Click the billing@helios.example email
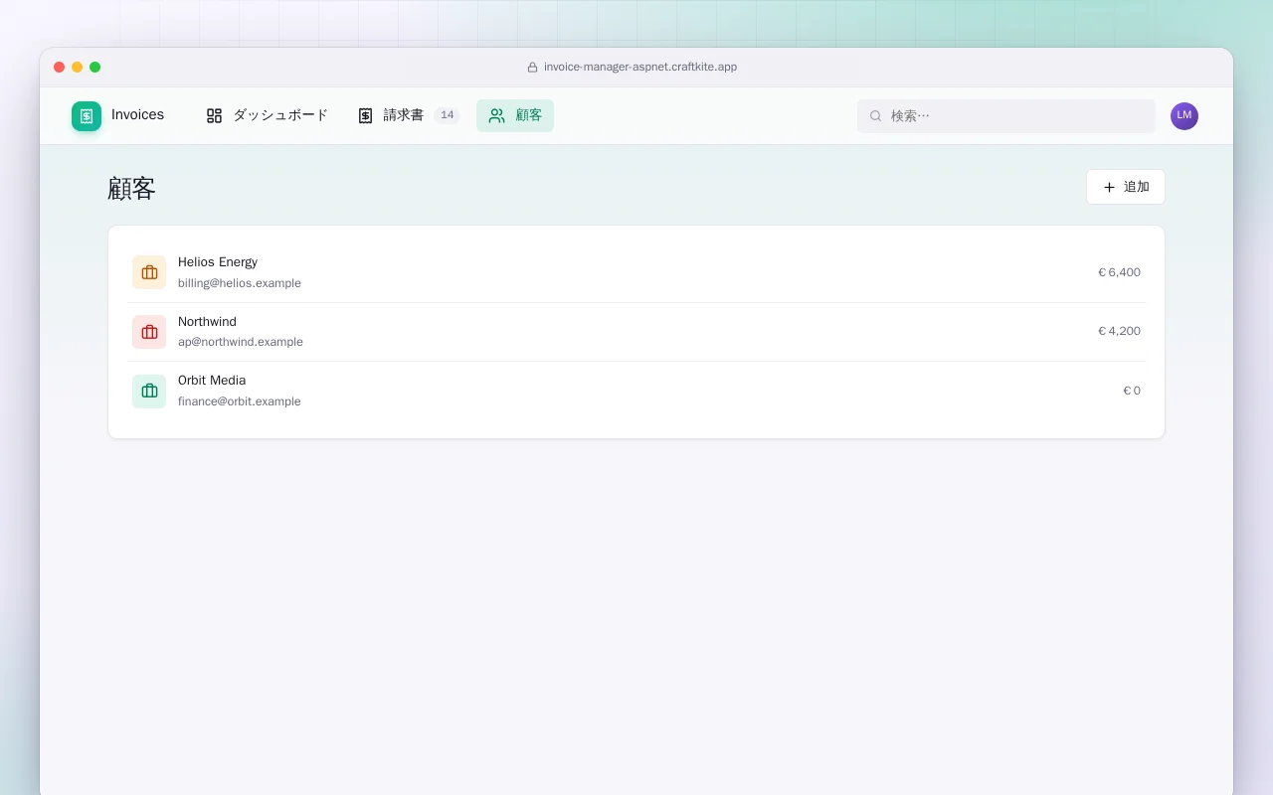Image resolution: width=1273 pixels, height=795 pixels. (240, 283)
